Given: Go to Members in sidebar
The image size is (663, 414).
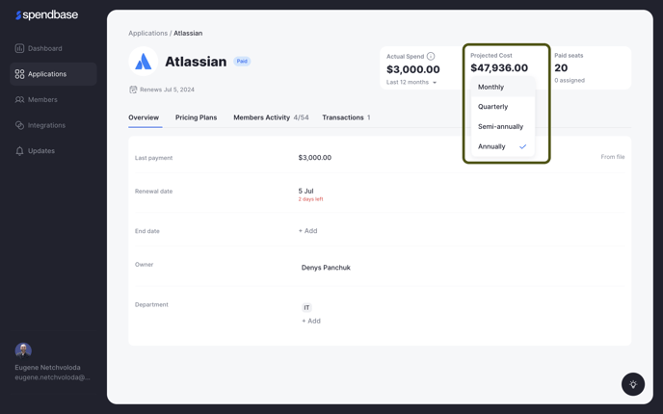Looking at the screenshot, I should point(53,100).
